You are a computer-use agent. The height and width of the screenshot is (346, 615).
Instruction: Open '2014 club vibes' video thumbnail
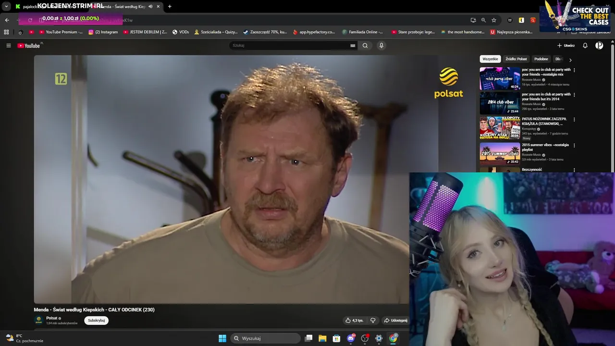click(x=500, y=103)
